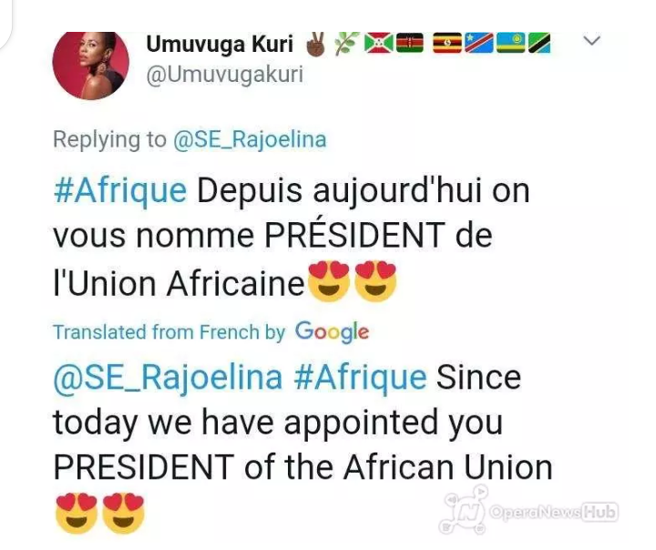The height and width of the screenshot is (550, 656).
Task: Open @SE_Rajoelina in the Replying to line
Action: (x=250, y=139)
